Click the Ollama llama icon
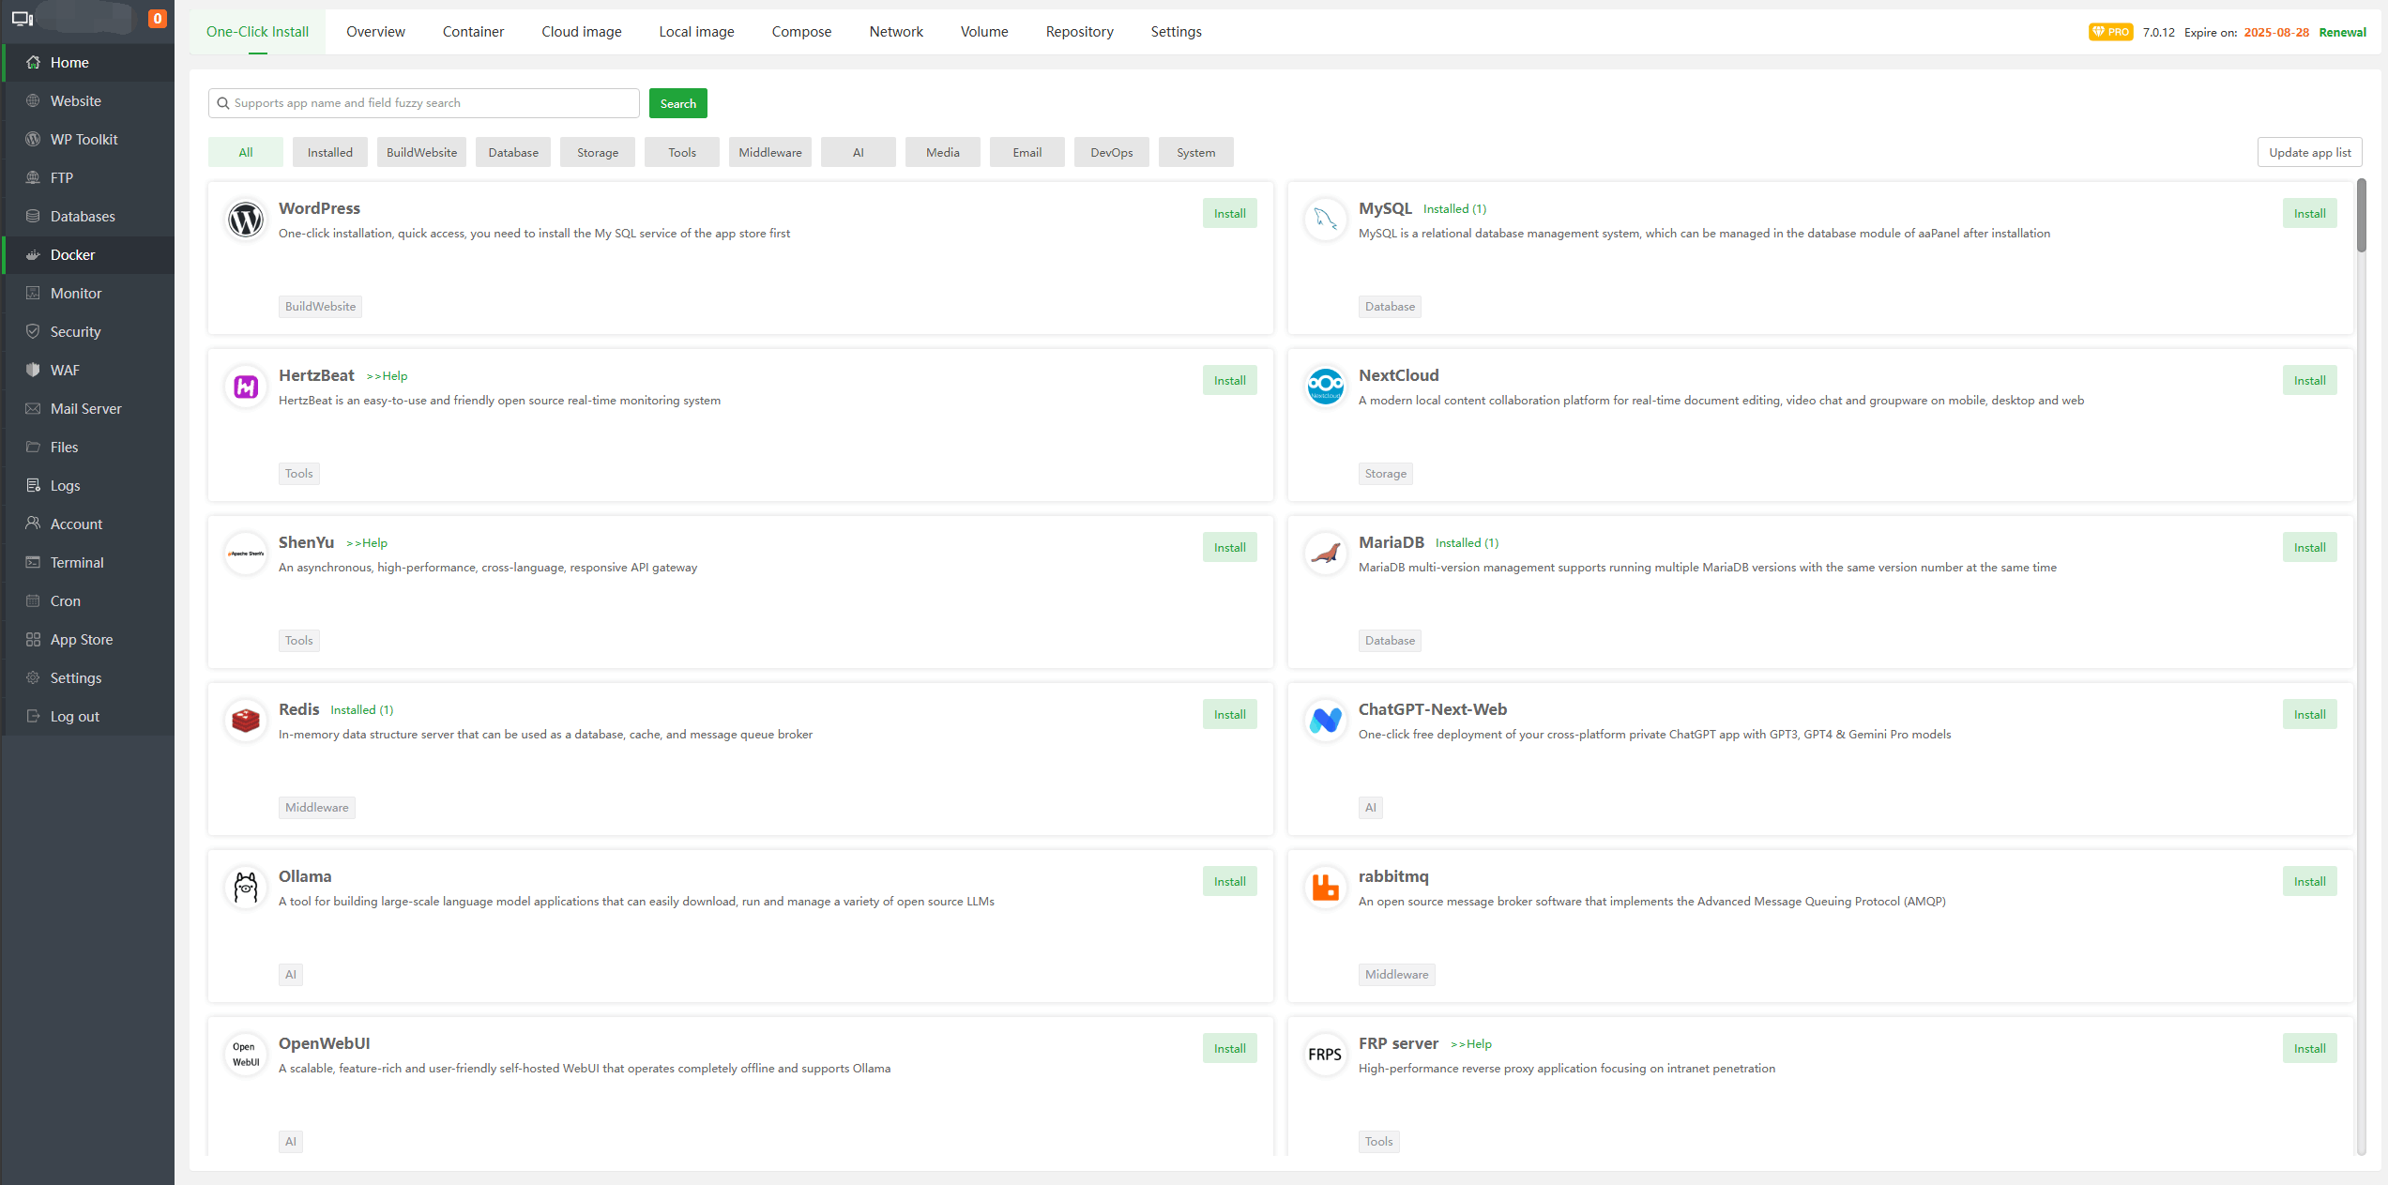Viewport: 2388px width, 1185px height. [x=246, y=888]
